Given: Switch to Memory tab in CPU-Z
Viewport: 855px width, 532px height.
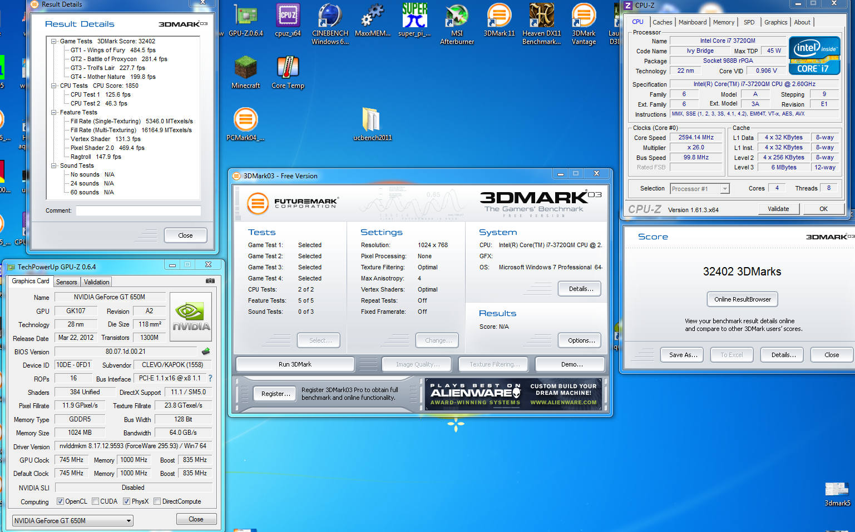Looking at the screenshot, I should (x=724, y=22).
